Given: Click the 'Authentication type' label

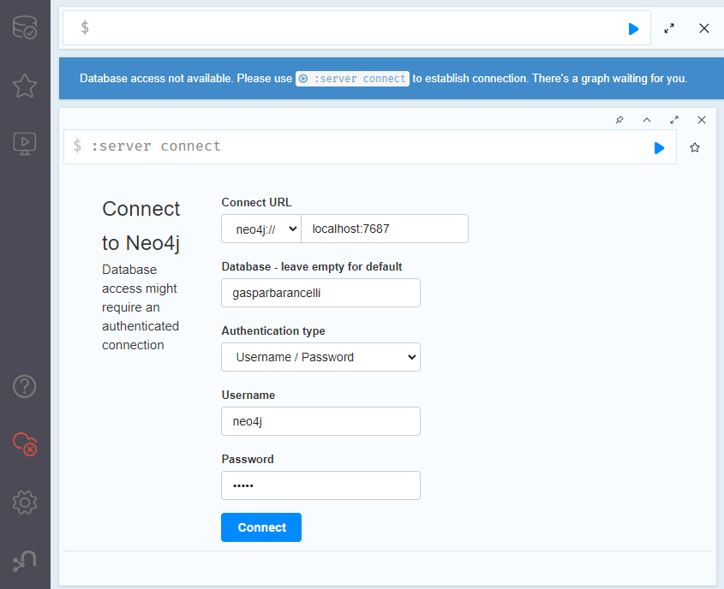Looking at the screenshot, I should click(273, 330).
